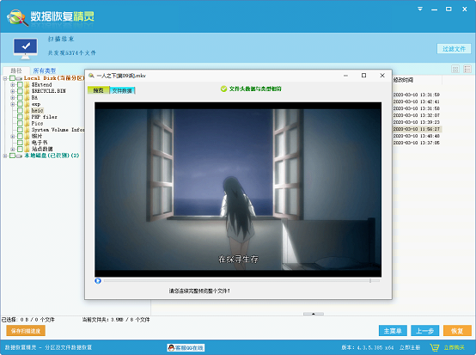The width and height of the screenshot is (476, 355).
Task: Switch to the 预览 tab in preview window
Action: (98, 90)
